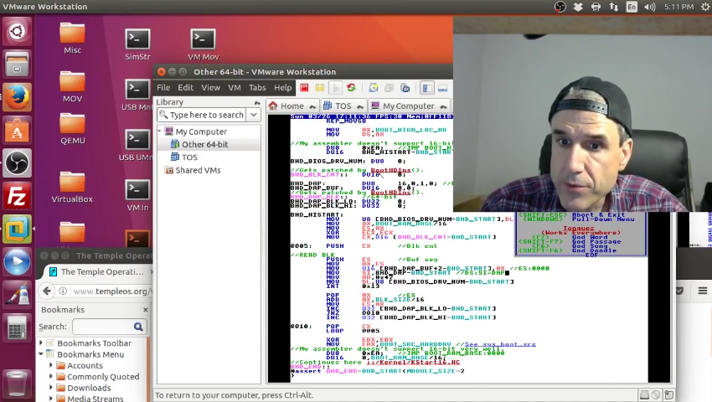Click the 'See sys_boot_src' link in guest code
712x402 pixels.
[x=500, y=344]
